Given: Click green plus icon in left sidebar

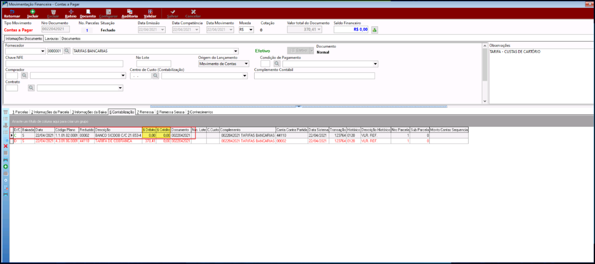Looking at the screenshot, I should (5, 167).
